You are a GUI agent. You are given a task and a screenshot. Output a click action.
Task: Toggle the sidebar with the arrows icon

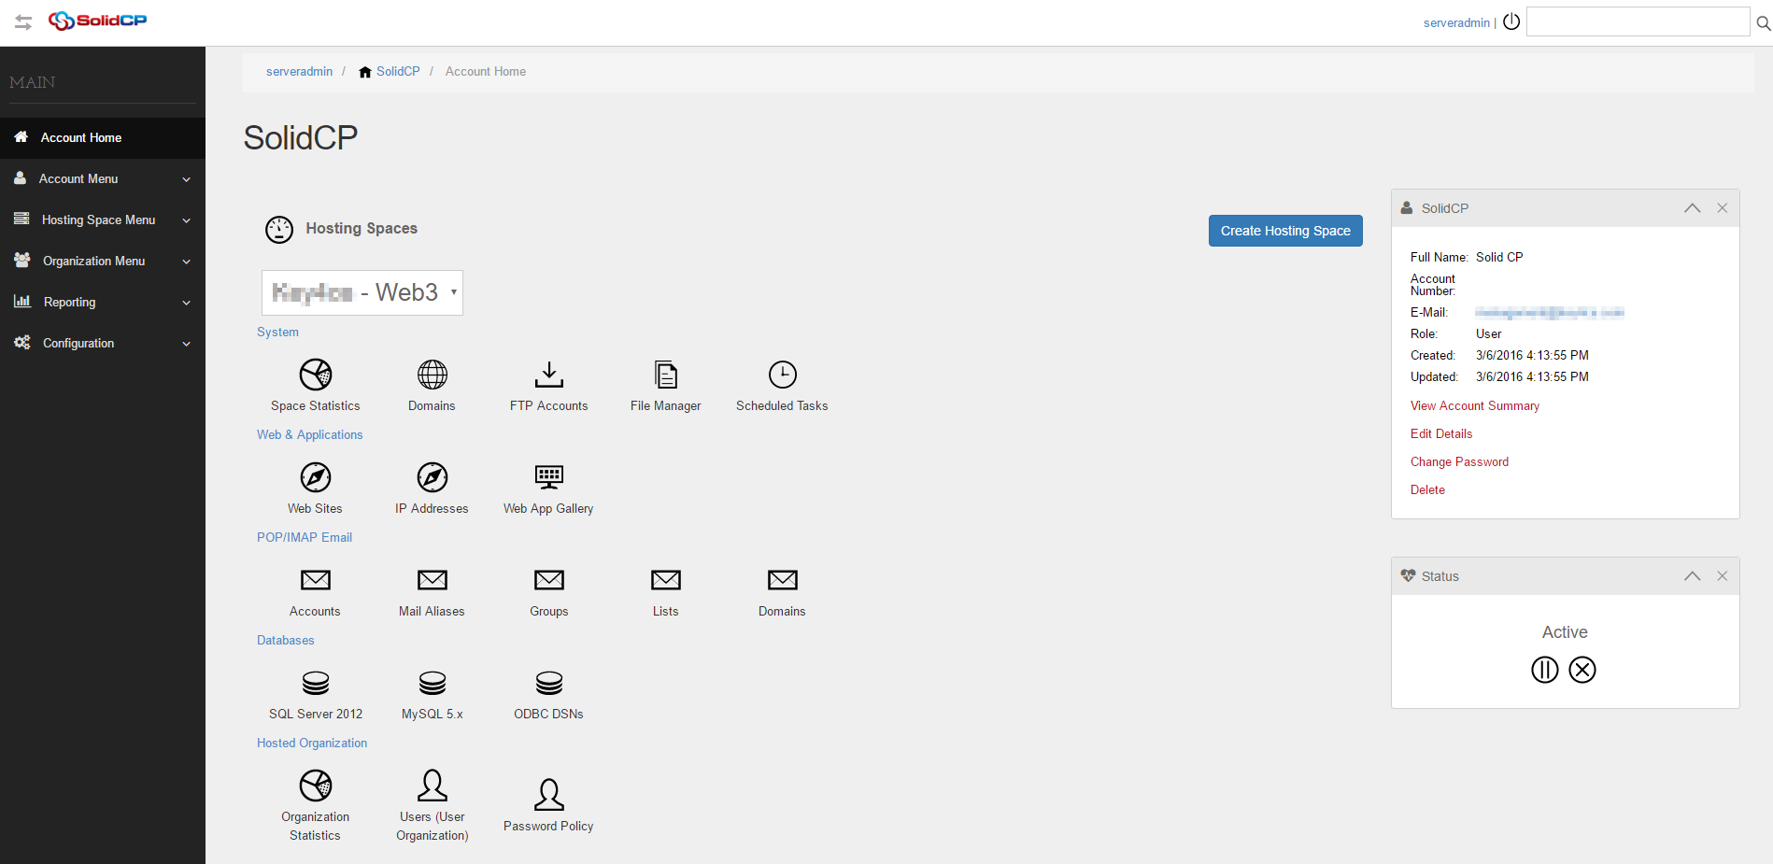point(23,22)
